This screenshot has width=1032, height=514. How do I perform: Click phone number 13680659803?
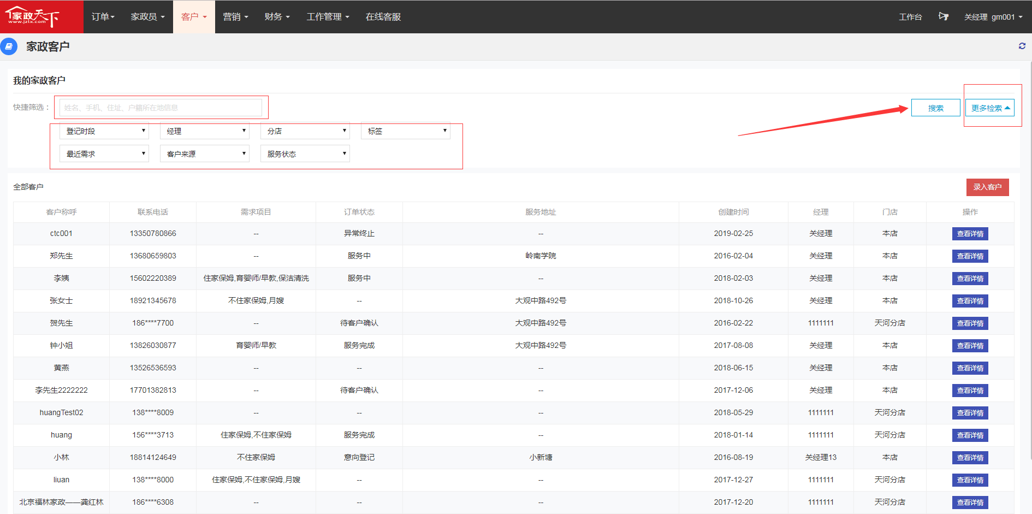[153, 256]
